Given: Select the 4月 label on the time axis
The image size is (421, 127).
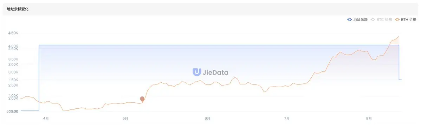Looking at the screenshot, I should point(46,118).
